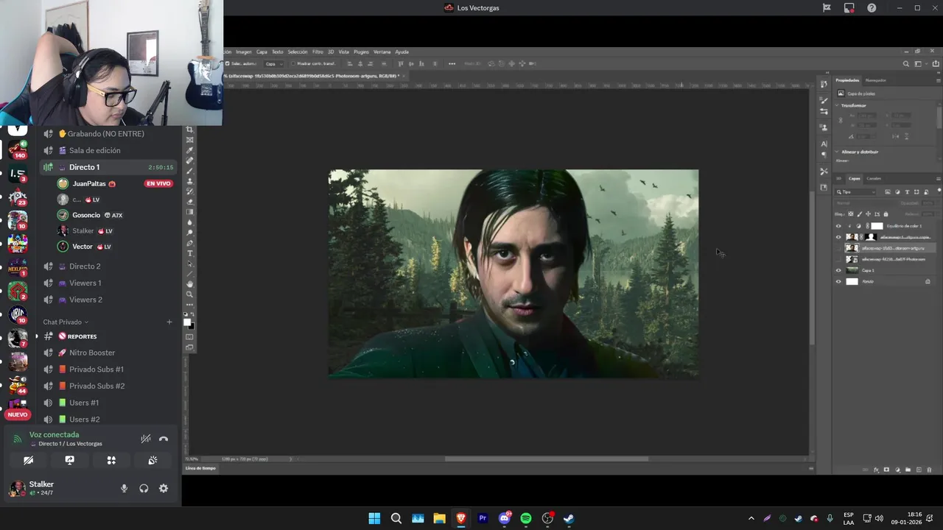Click user Gosoncio in voice channel
943x530 pixels.
(x=115, y=215)
